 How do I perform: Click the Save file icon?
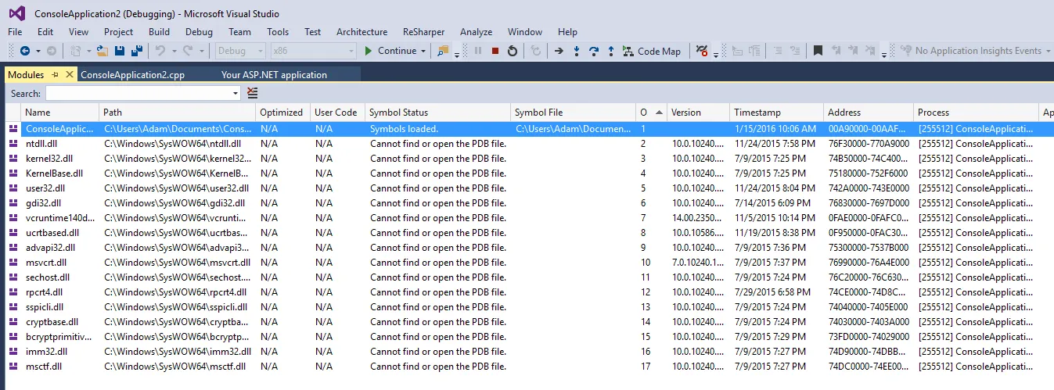point(120,51)
